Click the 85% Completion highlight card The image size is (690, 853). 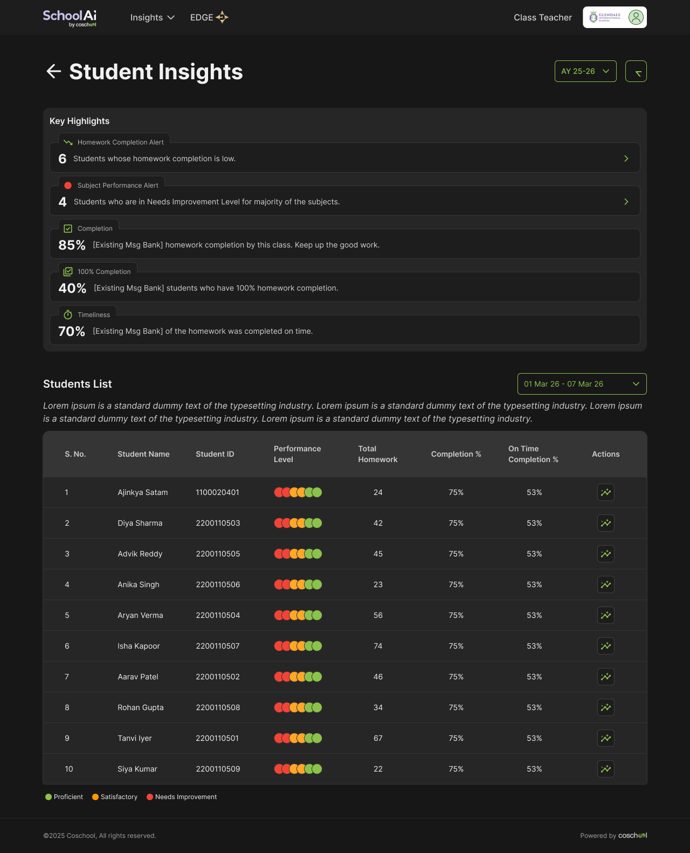click(x=345, y=244)
